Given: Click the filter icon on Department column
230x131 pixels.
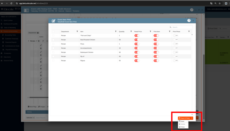Looking at the screenshot, I should 77,32.
